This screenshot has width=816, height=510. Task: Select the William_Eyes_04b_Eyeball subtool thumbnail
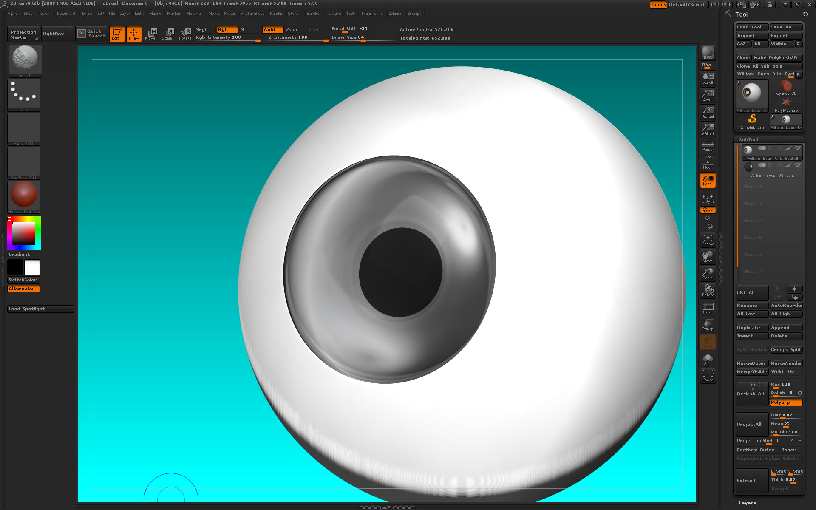click(748, 150)
